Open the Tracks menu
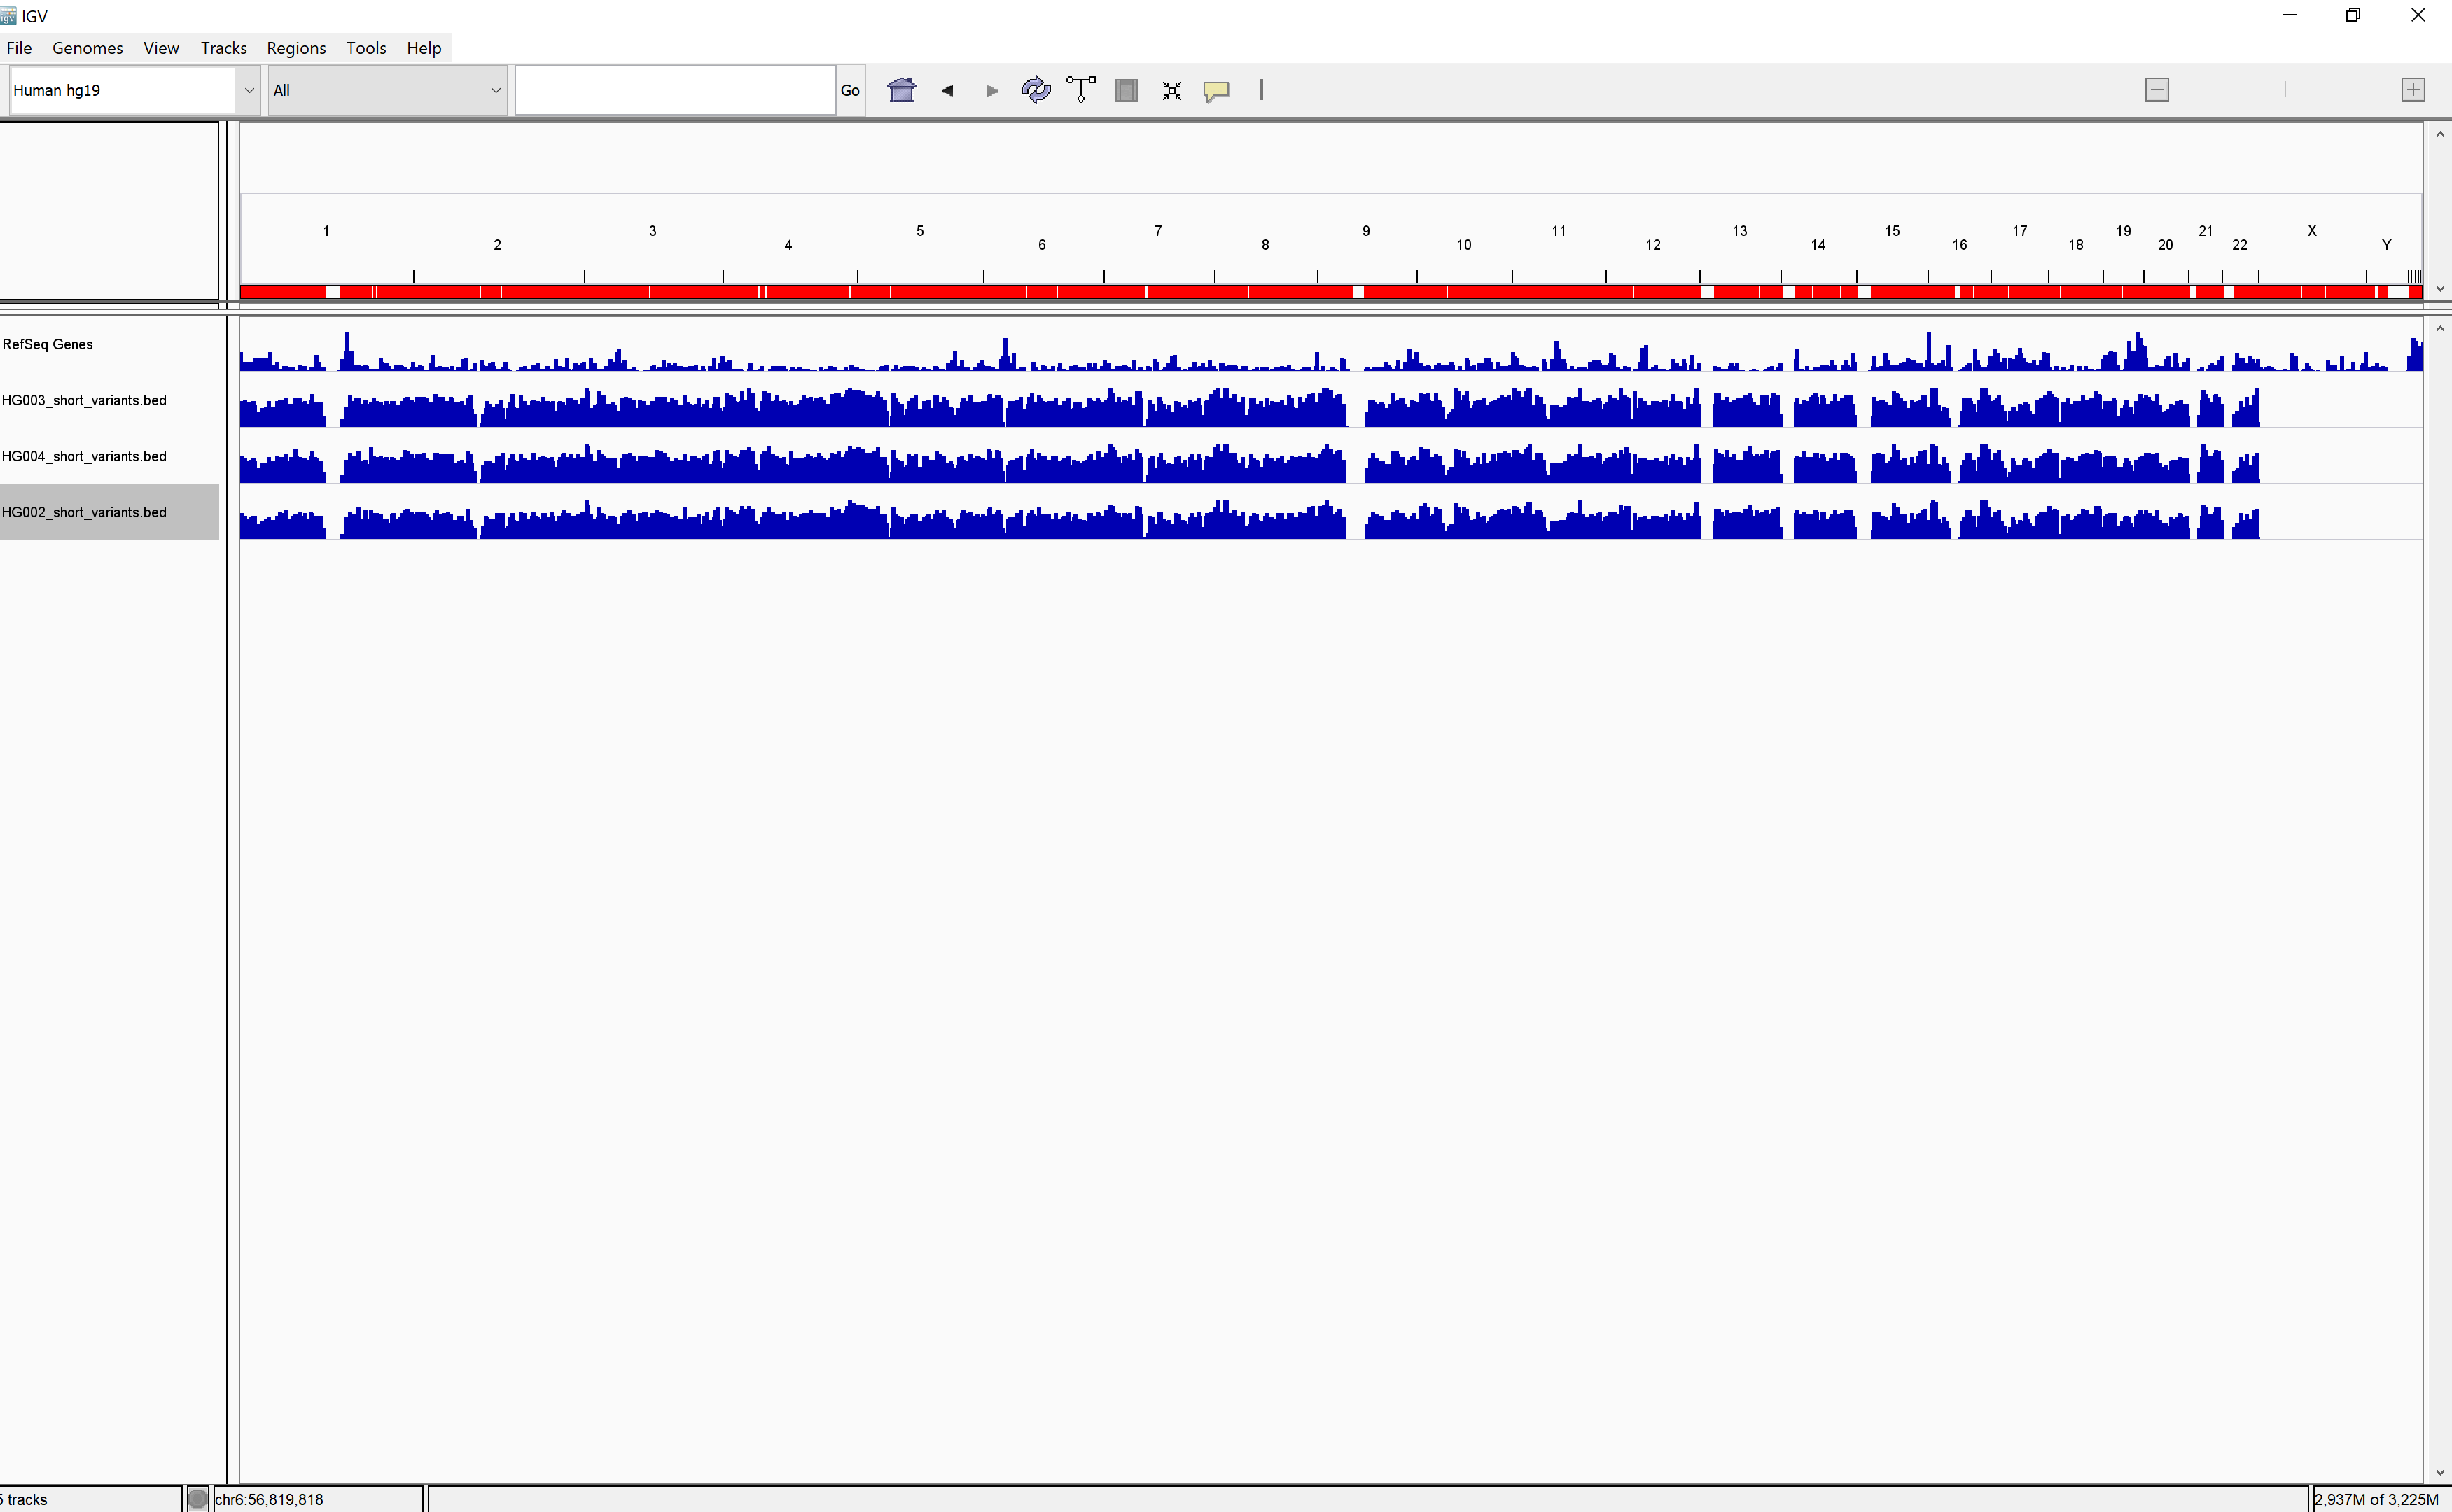The image size is (2452, 1512). [223, 48]
